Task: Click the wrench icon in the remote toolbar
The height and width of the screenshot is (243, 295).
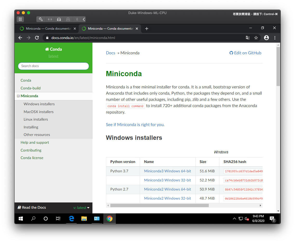Action: coord(41,19)
